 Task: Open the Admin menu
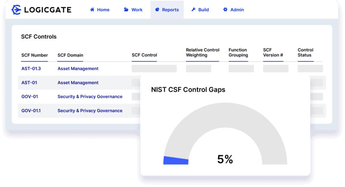click(234, 9)
